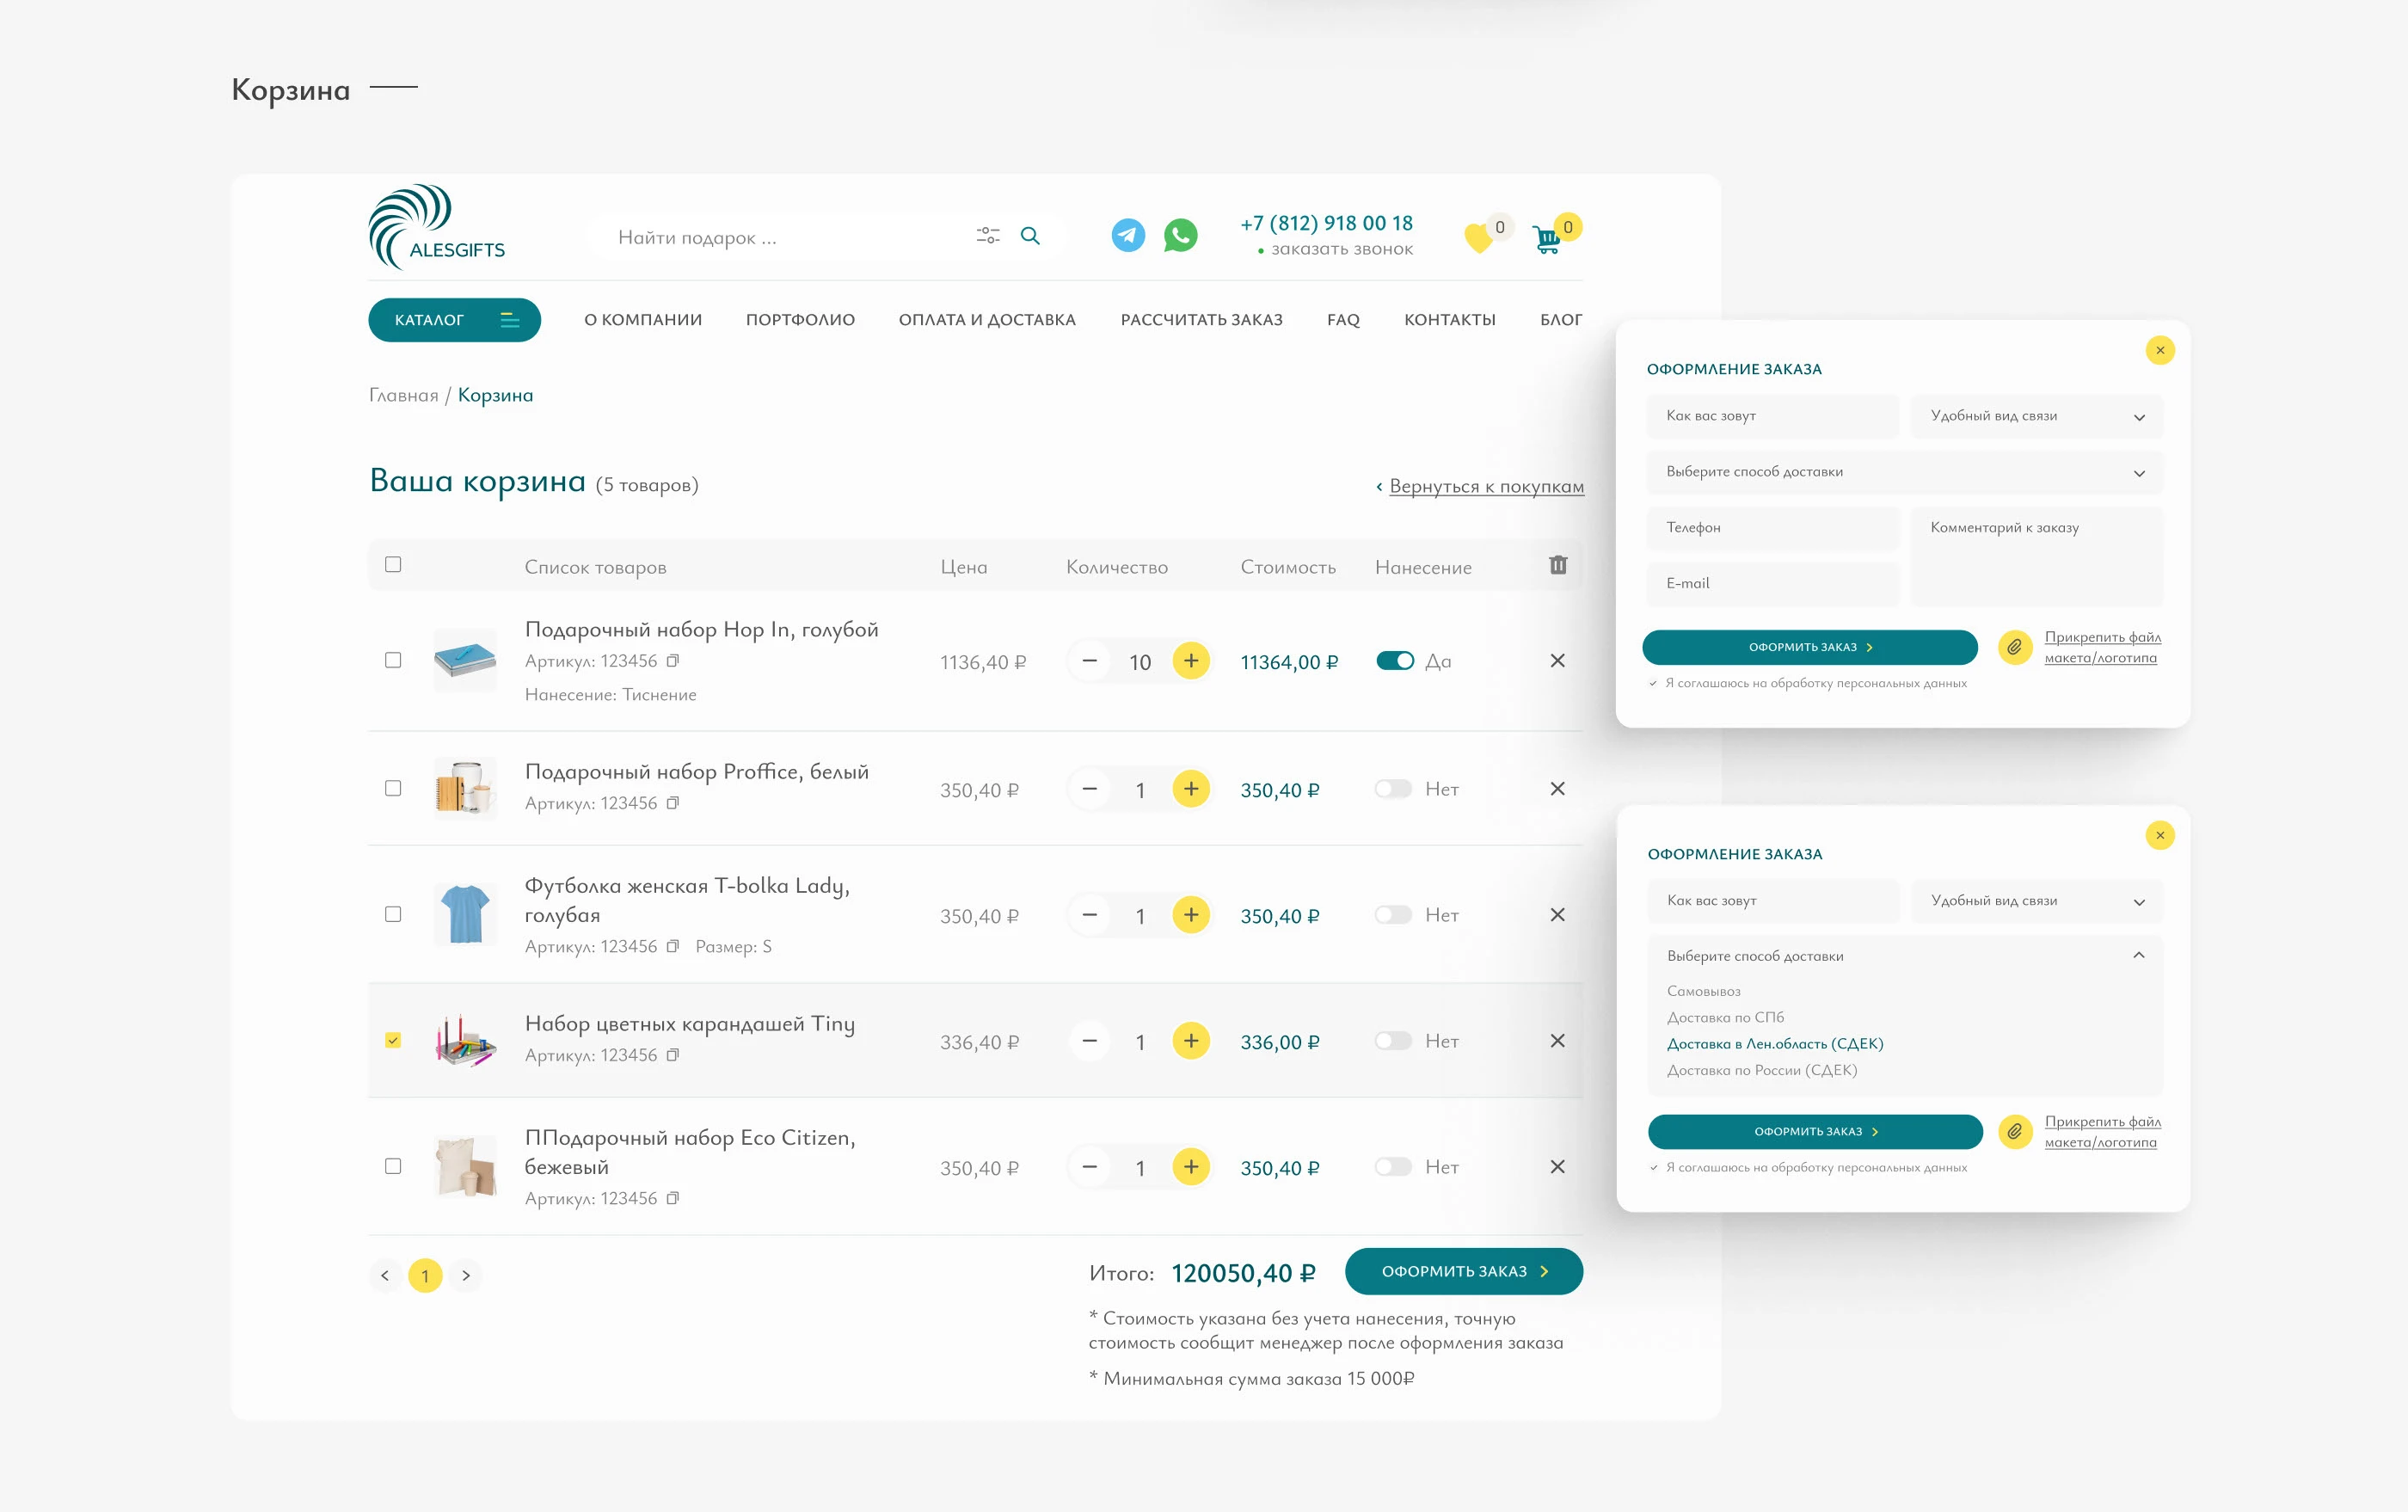Click Вернуться к покупкам link

[x=1486, y=487]
